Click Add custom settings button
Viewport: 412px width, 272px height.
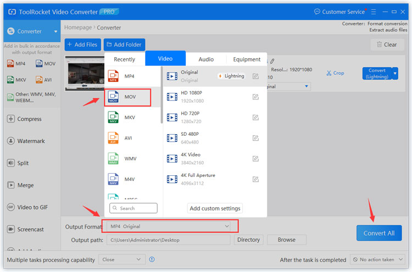(215, 208)
